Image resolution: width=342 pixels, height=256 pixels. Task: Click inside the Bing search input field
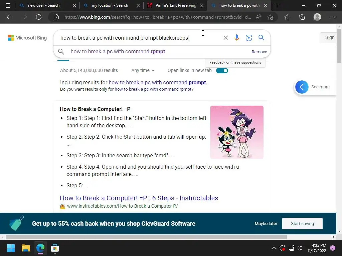[x=140, y=38]
